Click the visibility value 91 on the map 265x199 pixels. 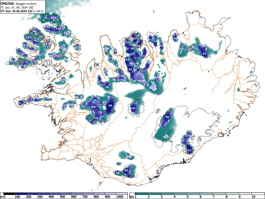(20, 103)
